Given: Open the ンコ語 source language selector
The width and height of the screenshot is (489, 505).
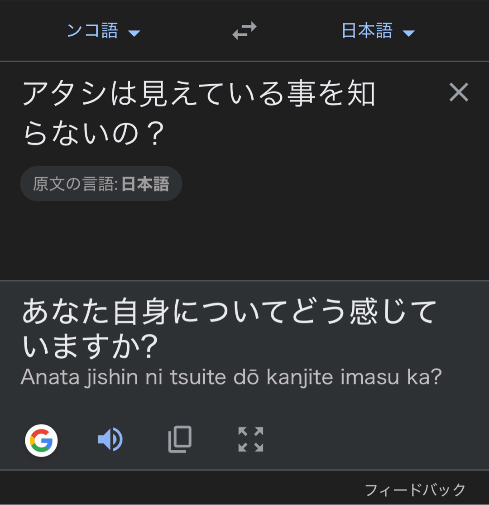Looking at the screenshot, I should coord(93,31).
